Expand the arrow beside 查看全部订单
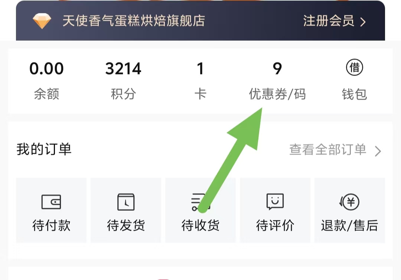 click(378, 151)
